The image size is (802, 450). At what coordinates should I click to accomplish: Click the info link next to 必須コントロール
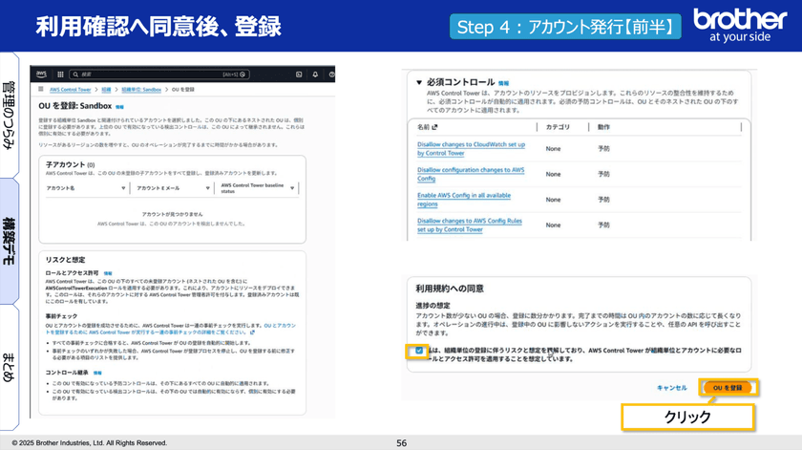(503, 82)
